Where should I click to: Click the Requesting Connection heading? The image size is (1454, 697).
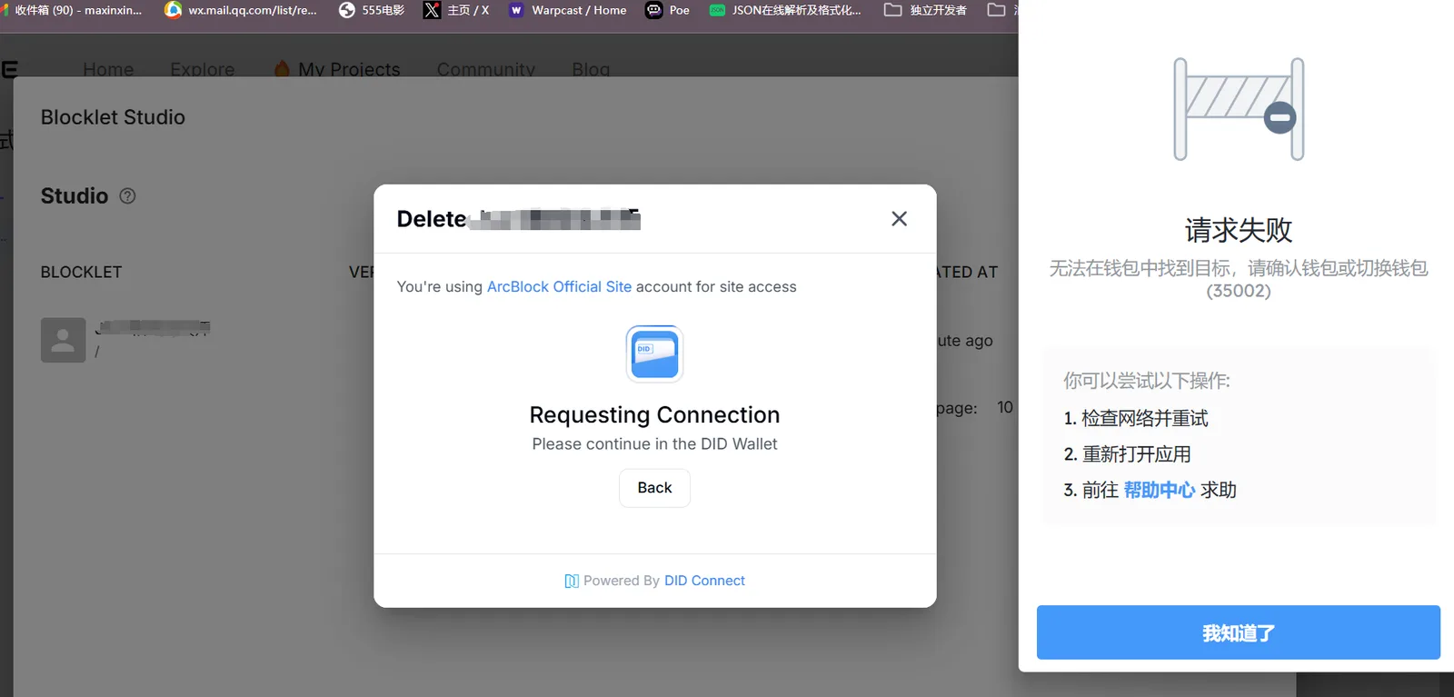pyautogui.click(x=654, y=415)
